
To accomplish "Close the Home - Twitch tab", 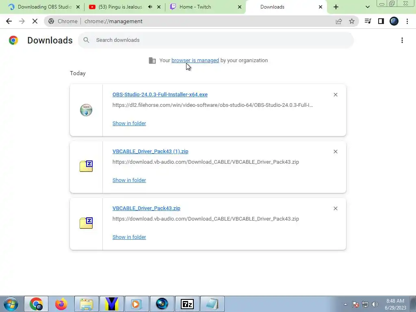I will [240, 7].
